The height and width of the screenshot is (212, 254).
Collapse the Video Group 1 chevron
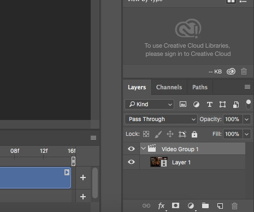pyautogui.click(x=143, y=148)
